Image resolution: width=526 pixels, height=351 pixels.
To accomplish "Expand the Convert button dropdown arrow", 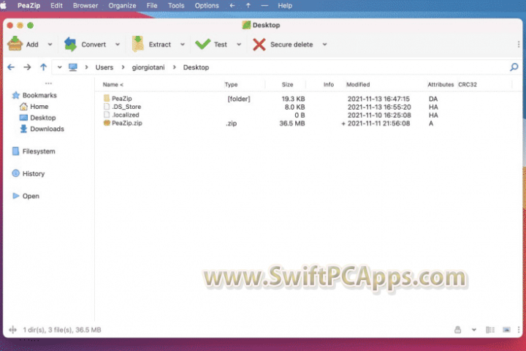I will tap(118, 45).
